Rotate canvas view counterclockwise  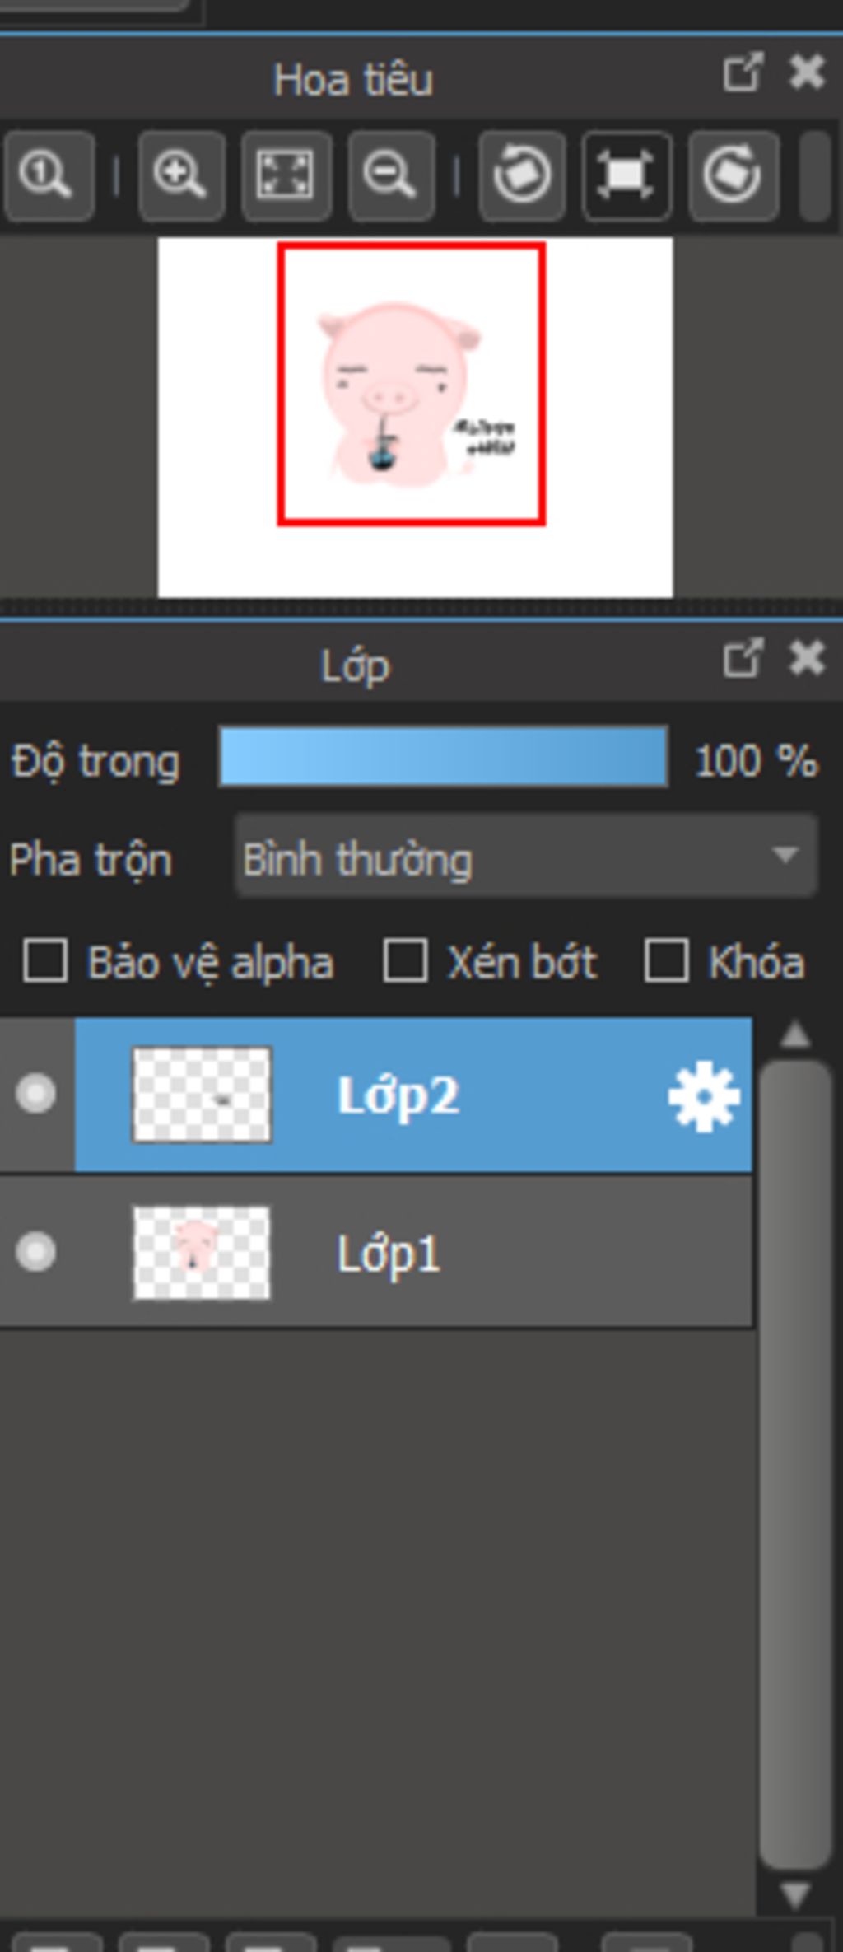click(522, 175)
